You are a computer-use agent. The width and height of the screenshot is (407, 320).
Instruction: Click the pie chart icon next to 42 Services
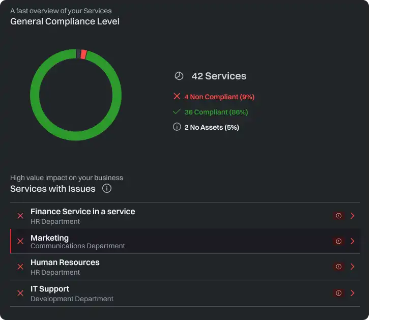[x=179, y=76]
